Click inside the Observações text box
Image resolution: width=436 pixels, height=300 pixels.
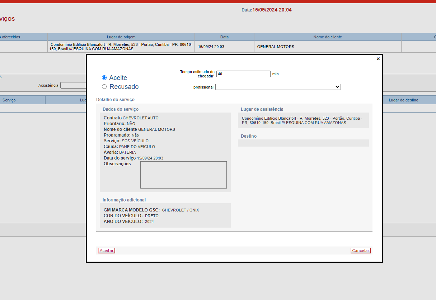(183, 175)
